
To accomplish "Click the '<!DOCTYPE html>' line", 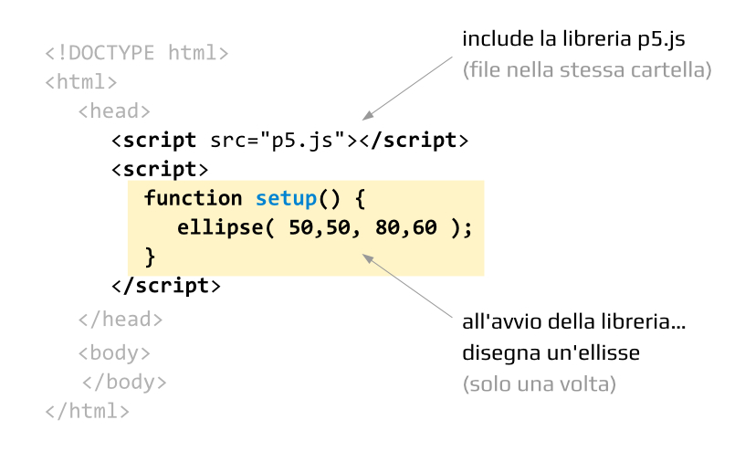I will coord(137,53).
